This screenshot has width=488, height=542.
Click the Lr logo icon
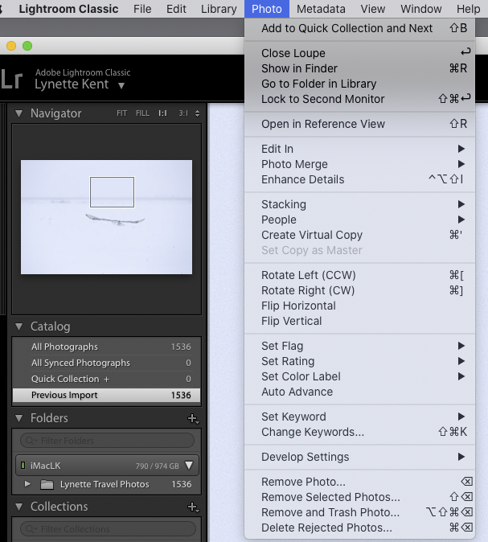click(11, 79)
